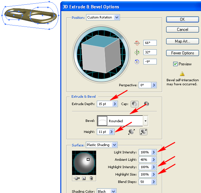Screen dimensions: 201x193
Task: Click the Cancel button
Action: point(183,30)
